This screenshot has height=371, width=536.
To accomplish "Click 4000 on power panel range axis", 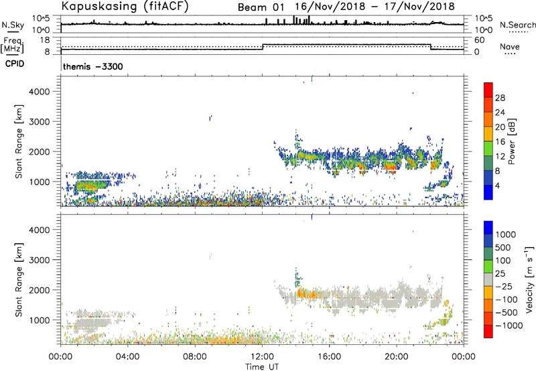I will click(x=40, y=92).
